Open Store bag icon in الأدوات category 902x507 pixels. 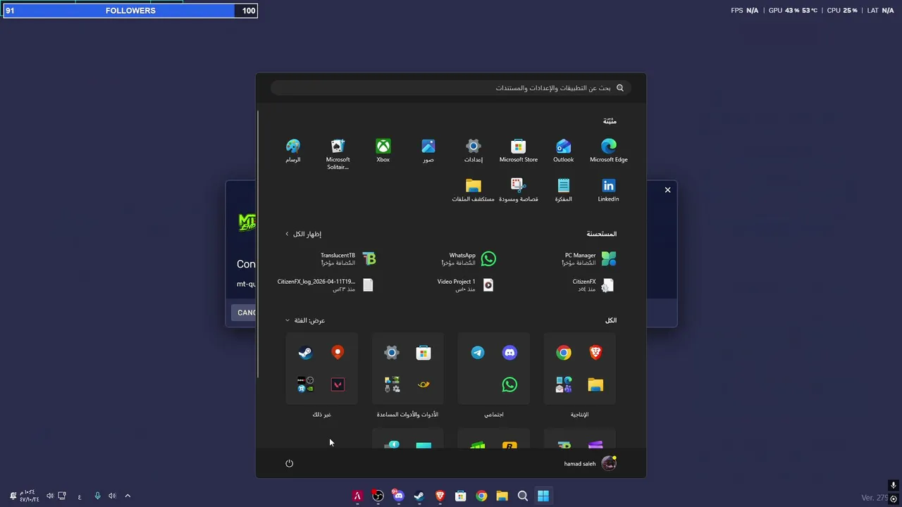(x=424, y=353)
